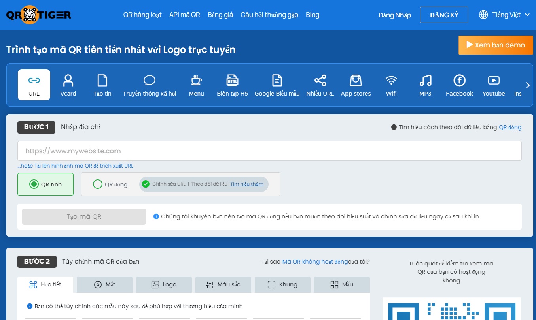This screenshot has height=320, width=536.
Task: Pick the Truyền thông xã hội option
Action: click(150, 85)
